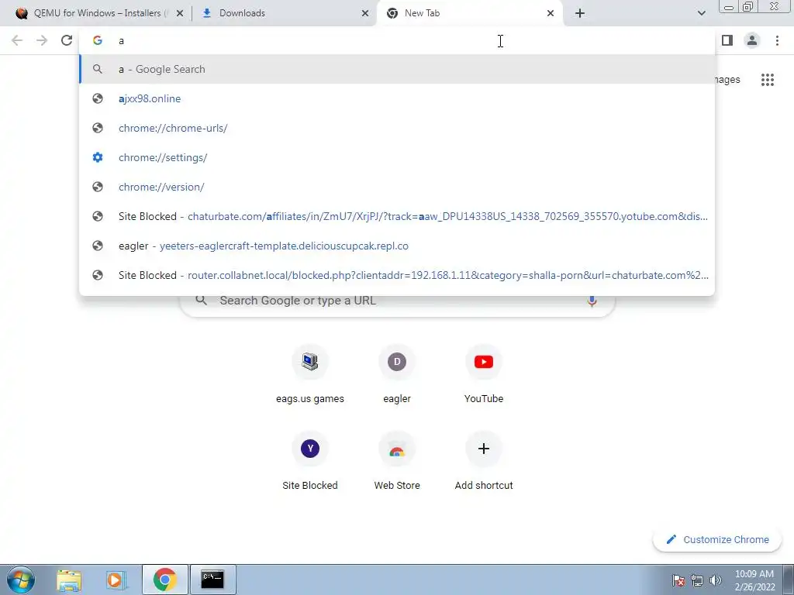This screenshot has height=595, width=794.
Task: Click the Customize Chrome button
Action: tap(717, 540)
